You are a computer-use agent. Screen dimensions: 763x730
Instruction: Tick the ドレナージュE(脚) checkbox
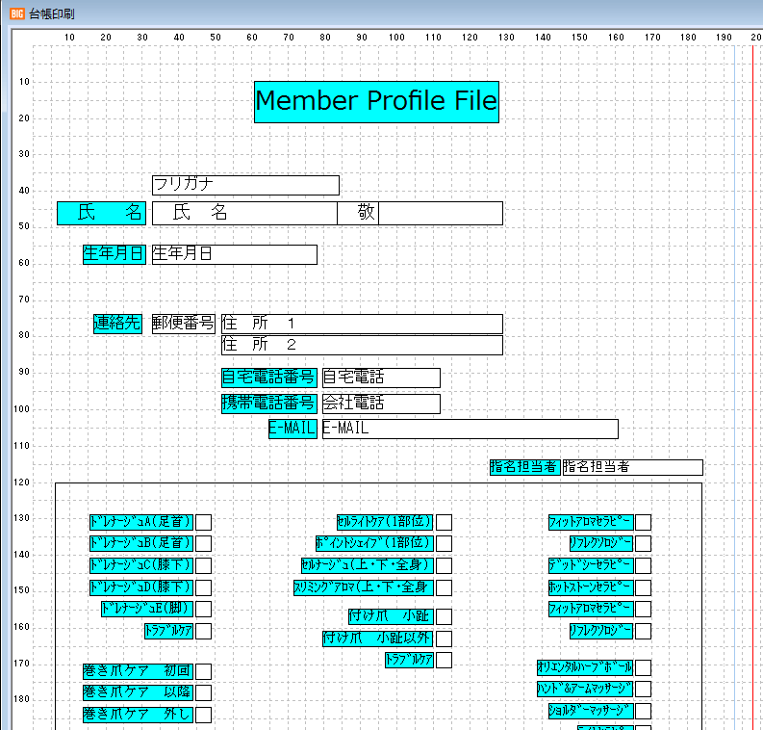point(204,609)
